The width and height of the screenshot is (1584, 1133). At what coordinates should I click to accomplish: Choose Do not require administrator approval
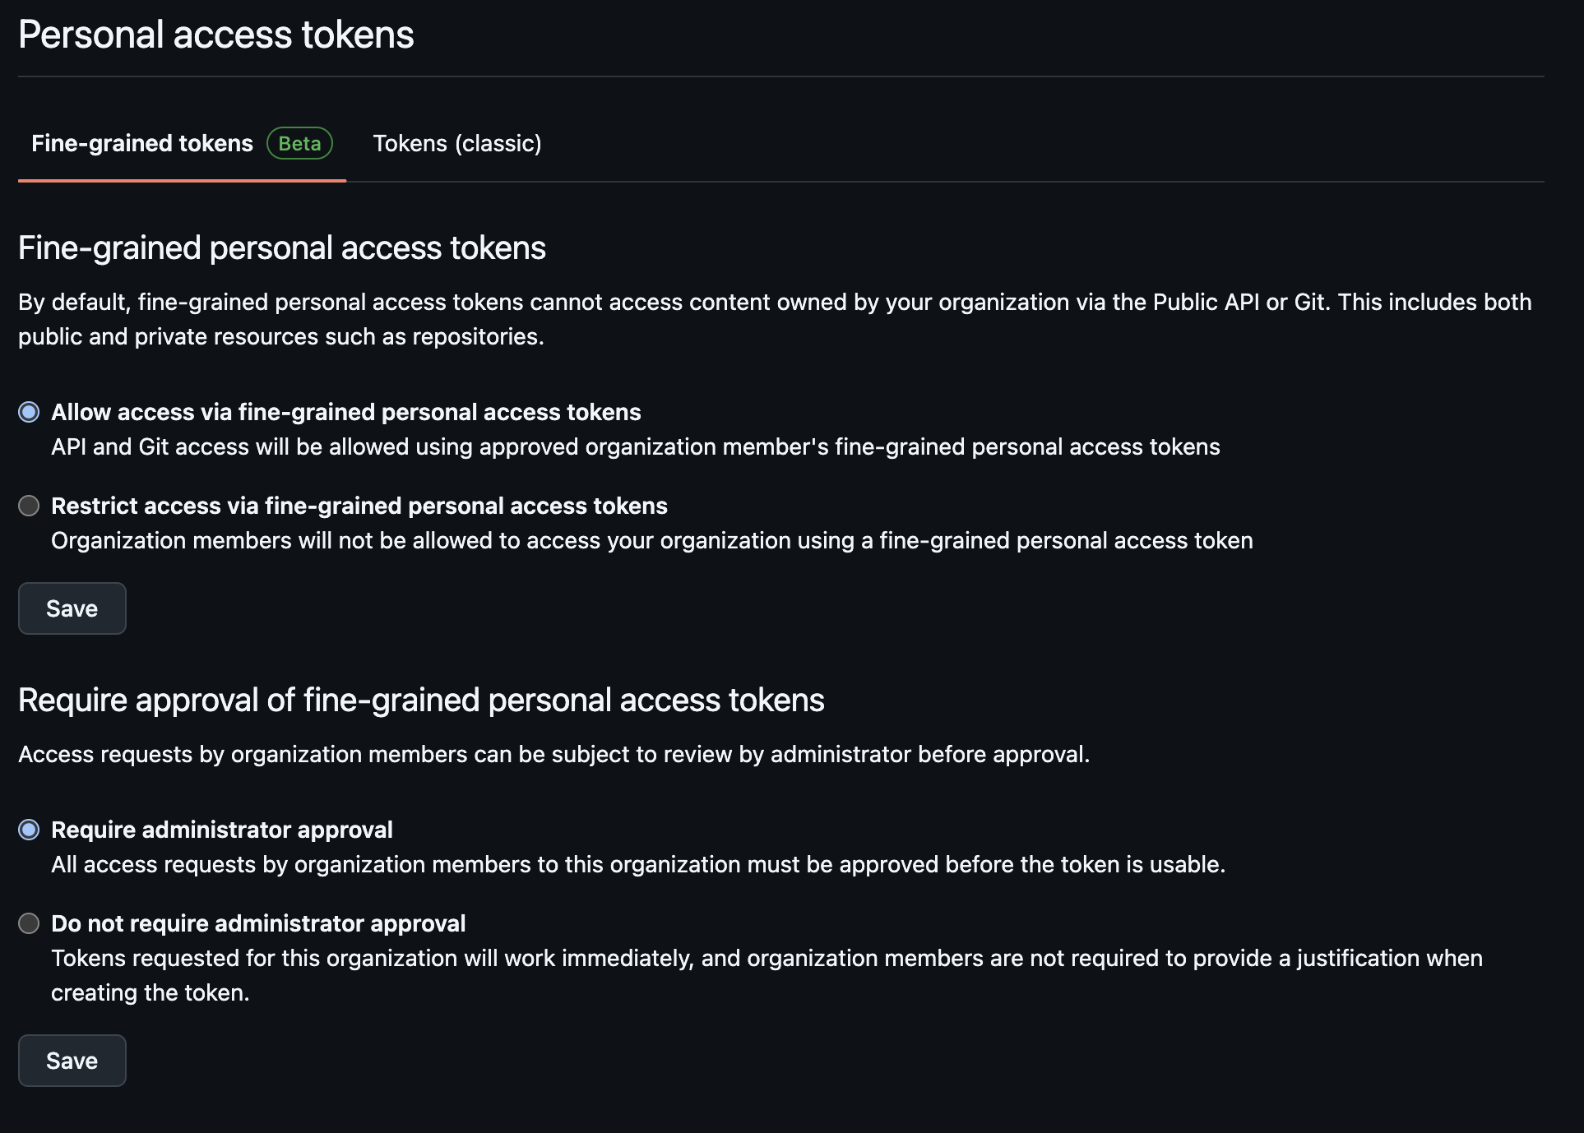[x=258, y=923]
